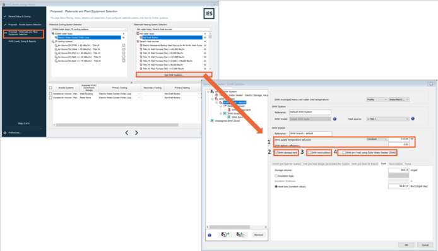Click the add DHW system icon
This screenshot has height=251, width=438.
(225, 235)
